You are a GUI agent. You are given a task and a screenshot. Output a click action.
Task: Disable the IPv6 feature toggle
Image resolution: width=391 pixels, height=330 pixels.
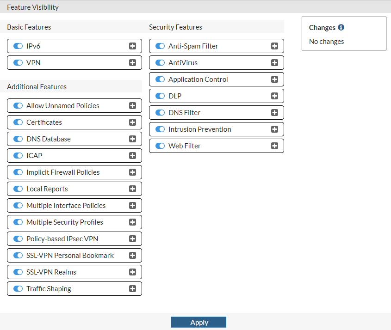pos(18,46)
